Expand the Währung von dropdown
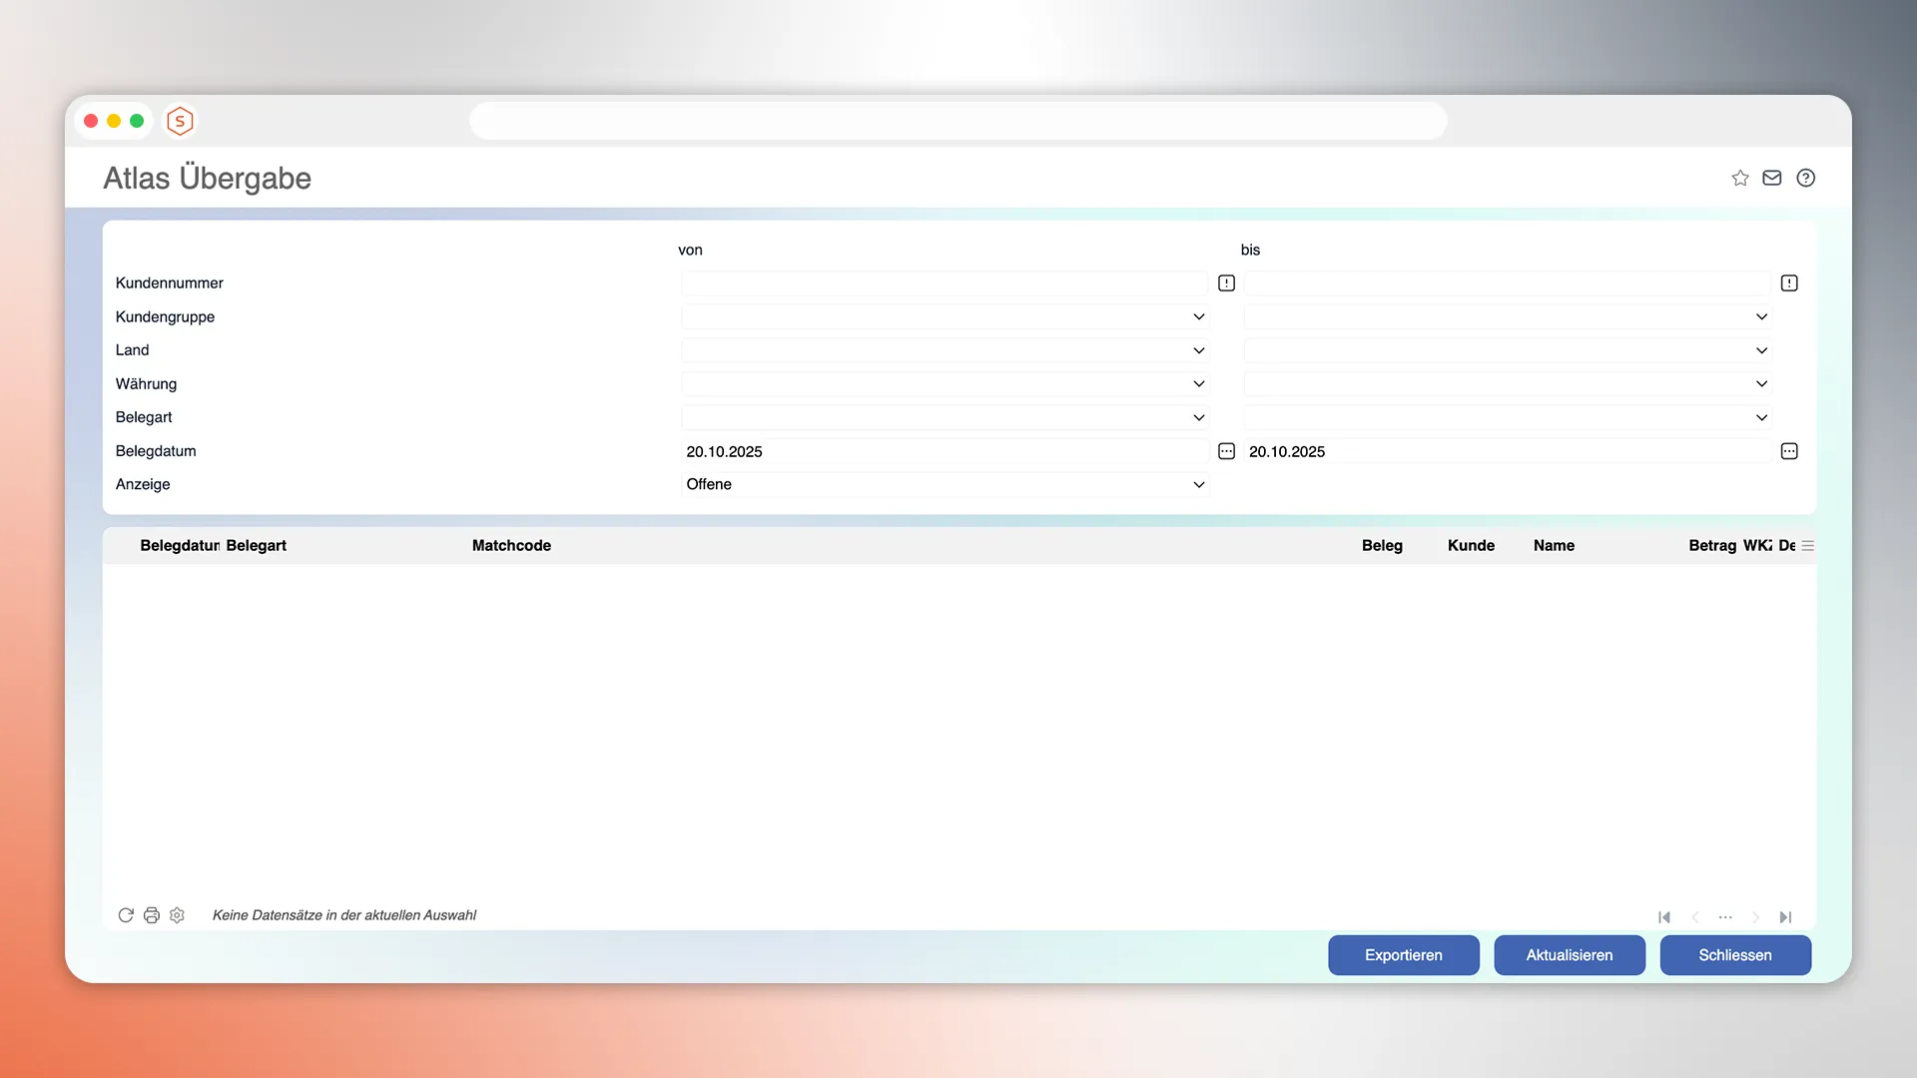This screenshot has height=1078, width=1917. click(x=1199, y=384)
